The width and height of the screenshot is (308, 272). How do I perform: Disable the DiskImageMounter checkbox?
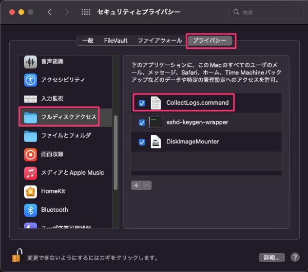[x=142, y=142]
